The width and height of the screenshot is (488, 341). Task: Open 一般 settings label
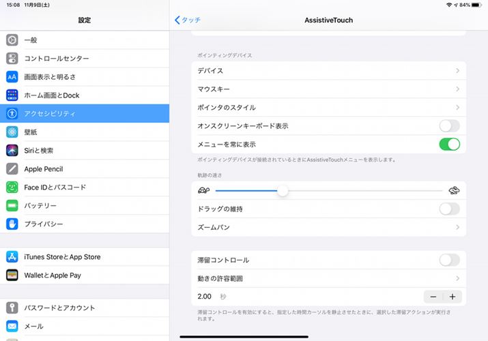coord(31,40)
